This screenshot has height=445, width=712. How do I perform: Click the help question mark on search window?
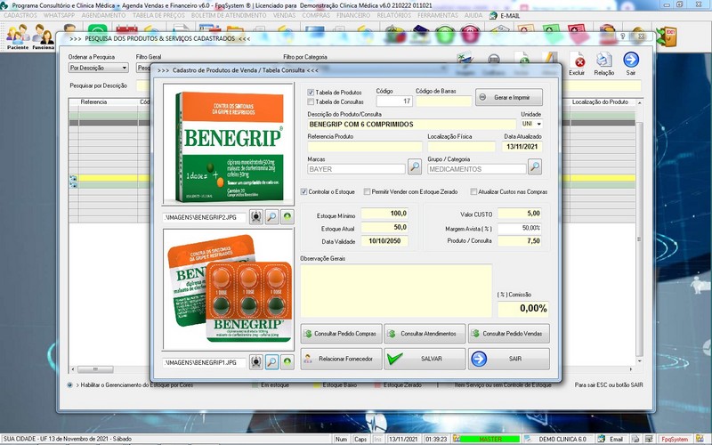tap(623, 36)
